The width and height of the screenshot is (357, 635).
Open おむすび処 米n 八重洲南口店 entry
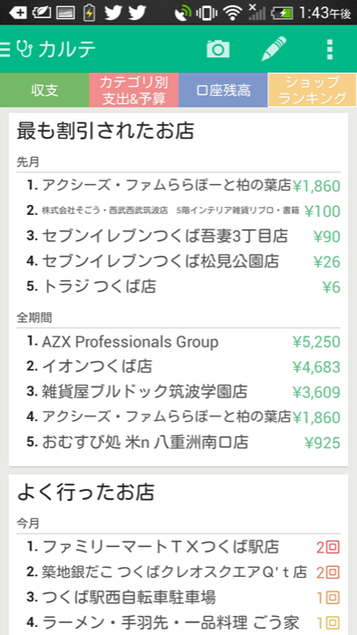[x=178, y=443]
